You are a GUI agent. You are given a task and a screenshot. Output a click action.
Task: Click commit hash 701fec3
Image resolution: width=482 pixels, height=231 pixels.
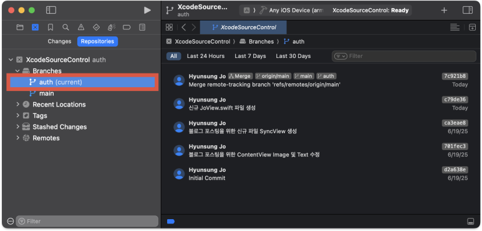455,146
